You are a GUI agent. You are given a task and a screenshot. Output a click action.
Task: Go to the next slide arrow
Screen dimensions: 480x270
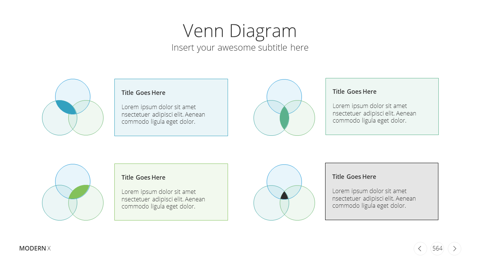click(454, 249)
